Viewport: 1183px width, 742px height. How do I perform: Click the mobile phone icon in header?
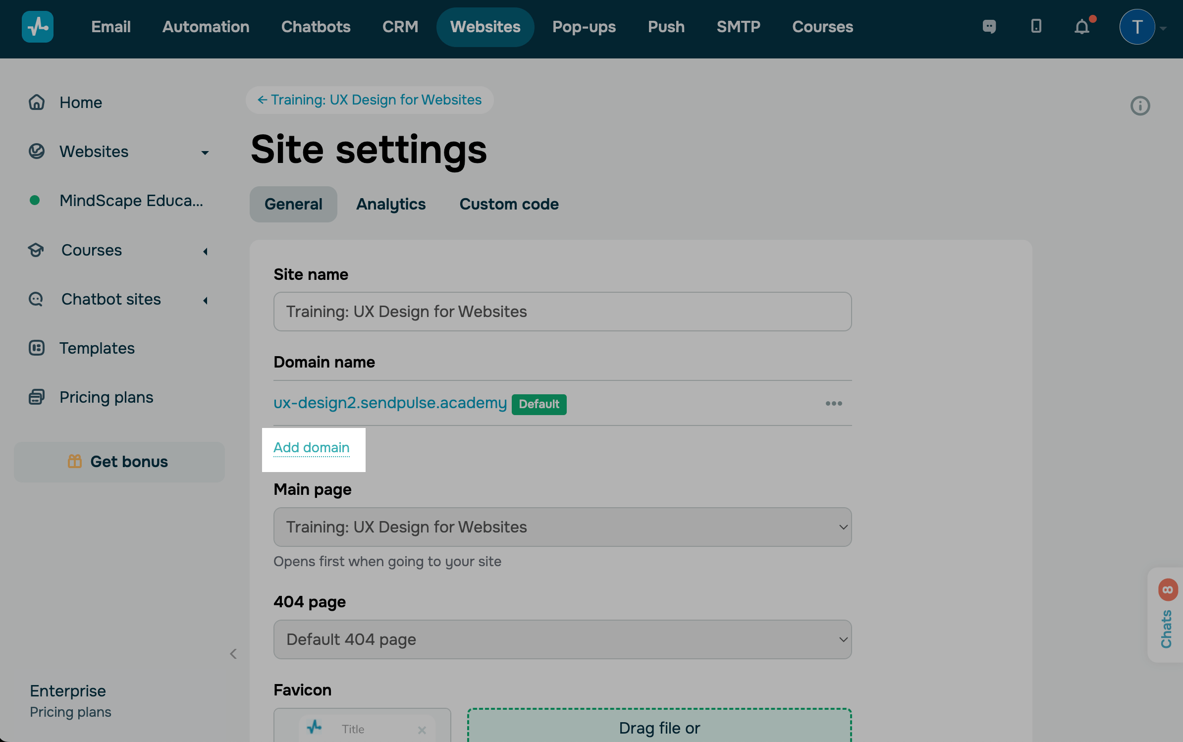pos(1036,27)
